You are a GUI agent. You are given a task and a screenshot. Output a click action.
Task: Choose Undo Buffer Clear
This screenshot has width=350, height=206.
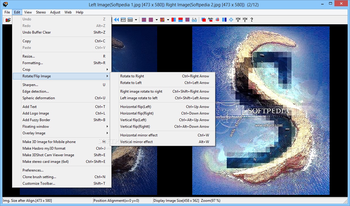tap(62, 32)
